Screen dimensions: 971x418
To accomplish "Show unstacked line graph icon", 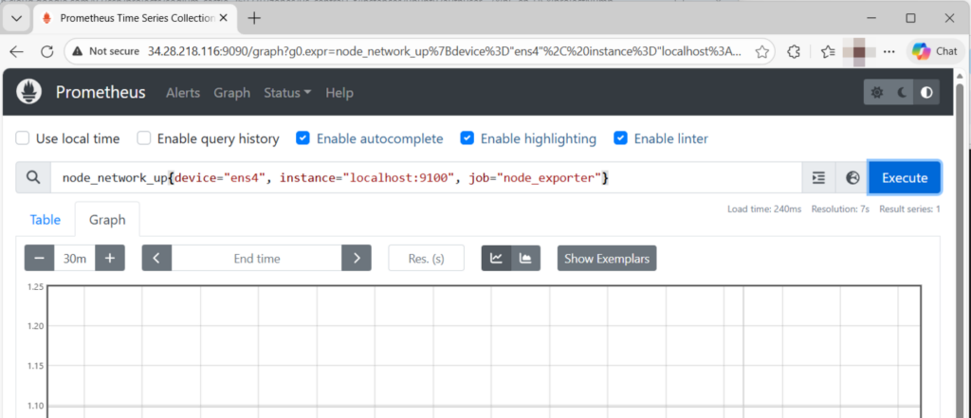I will tap(496, 258).
